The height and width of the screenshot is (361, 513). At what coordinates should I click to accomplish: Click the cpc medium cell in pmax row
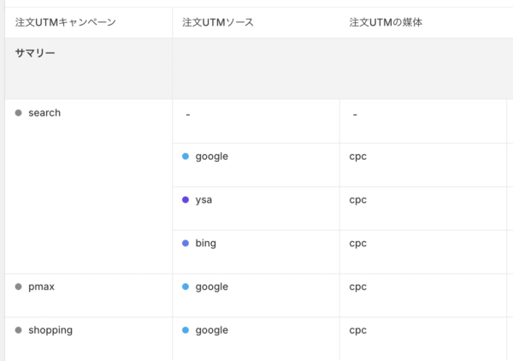pos(357,287)
